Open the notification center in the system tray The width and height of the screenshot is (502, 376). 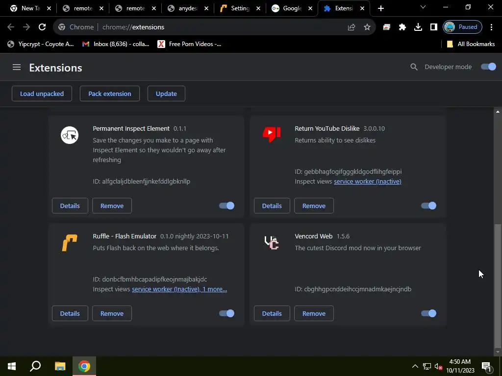[x=487, y=366]
